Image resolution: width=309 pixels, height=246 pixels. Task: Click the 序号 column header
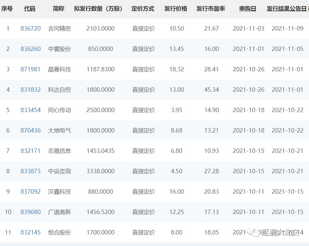7,9
